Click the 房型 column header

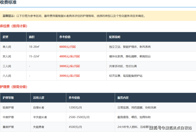click(x=6, y=37)
